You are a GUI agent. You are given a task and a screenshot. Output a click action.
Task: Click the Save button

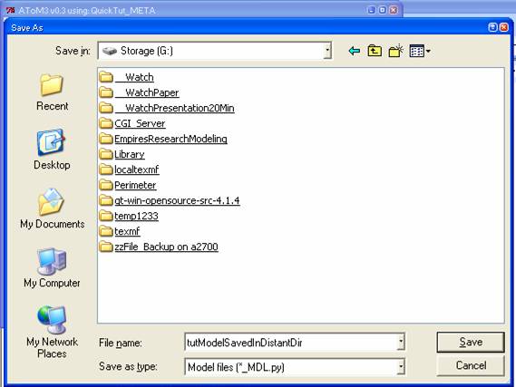471,343
